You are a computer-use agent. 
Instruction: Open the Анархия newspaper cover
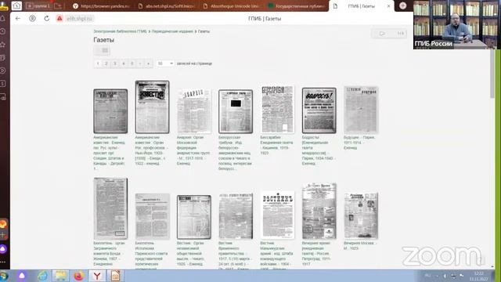point(194,111)
